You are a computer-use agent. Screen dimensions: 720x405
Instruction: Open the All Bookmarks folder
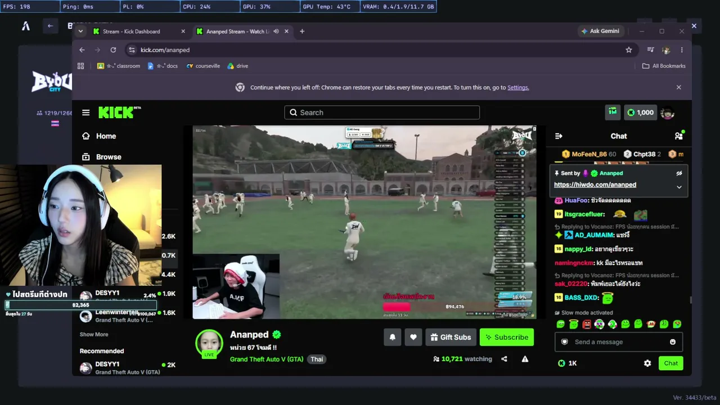pyautogui.click(x=664, y=66)
